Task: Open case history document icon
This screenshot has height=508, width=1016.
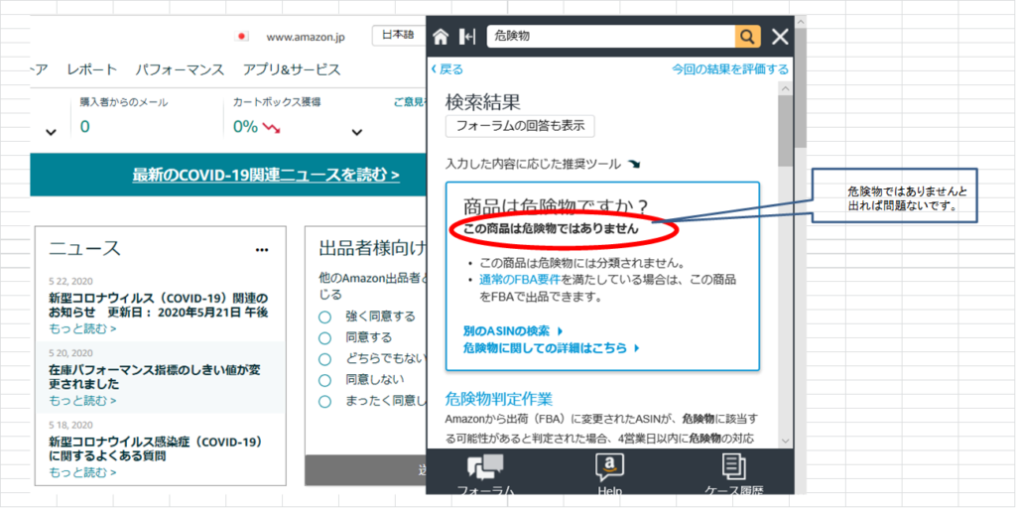Action: [x=733, y=467]
